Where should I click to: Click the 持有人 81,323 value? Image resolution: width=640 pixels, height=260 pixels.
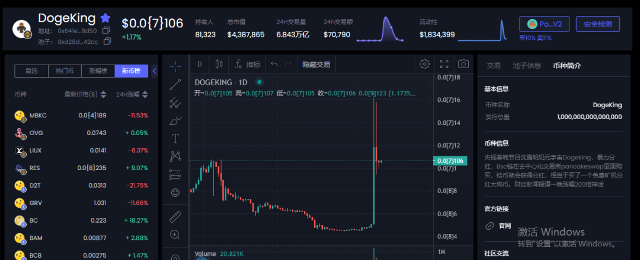[x=205, y=35]
